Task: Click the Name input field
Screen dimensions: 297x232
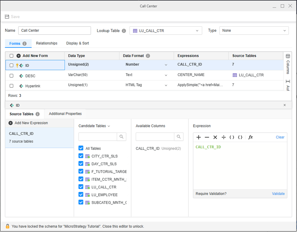Action: (x=55, y=31)
